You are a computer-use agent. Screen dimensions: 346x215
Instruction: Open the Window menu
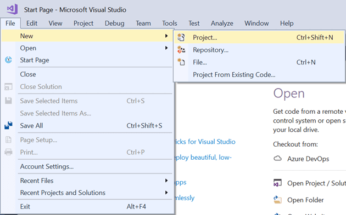click(256, 24)
